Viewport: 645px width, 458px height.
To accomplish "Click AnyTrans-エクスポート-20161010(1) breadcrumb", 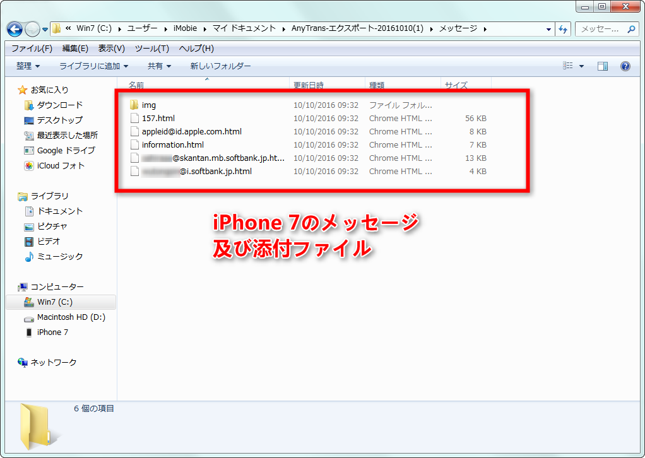I will coord(357,28).
